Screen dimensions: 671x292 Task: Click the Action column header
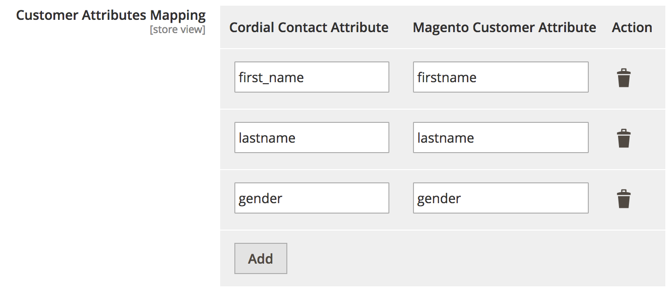click(632, 27)
